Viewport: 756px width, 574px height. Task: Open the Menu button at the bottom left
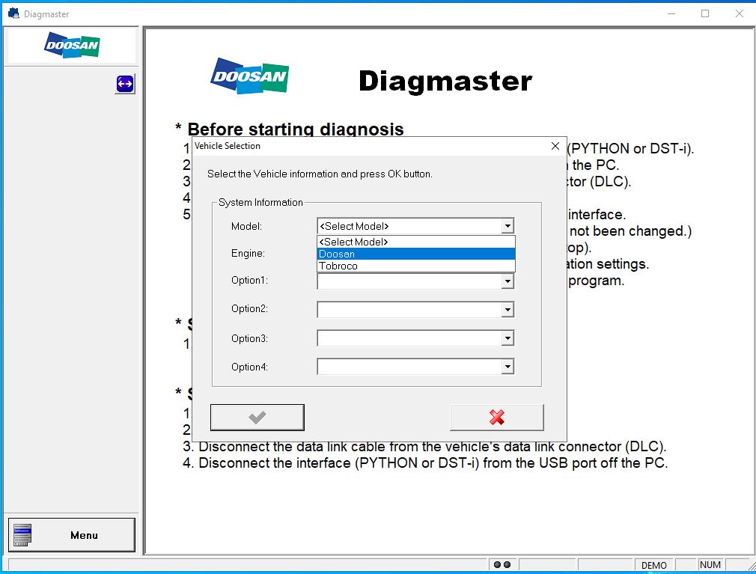(72, 535)
